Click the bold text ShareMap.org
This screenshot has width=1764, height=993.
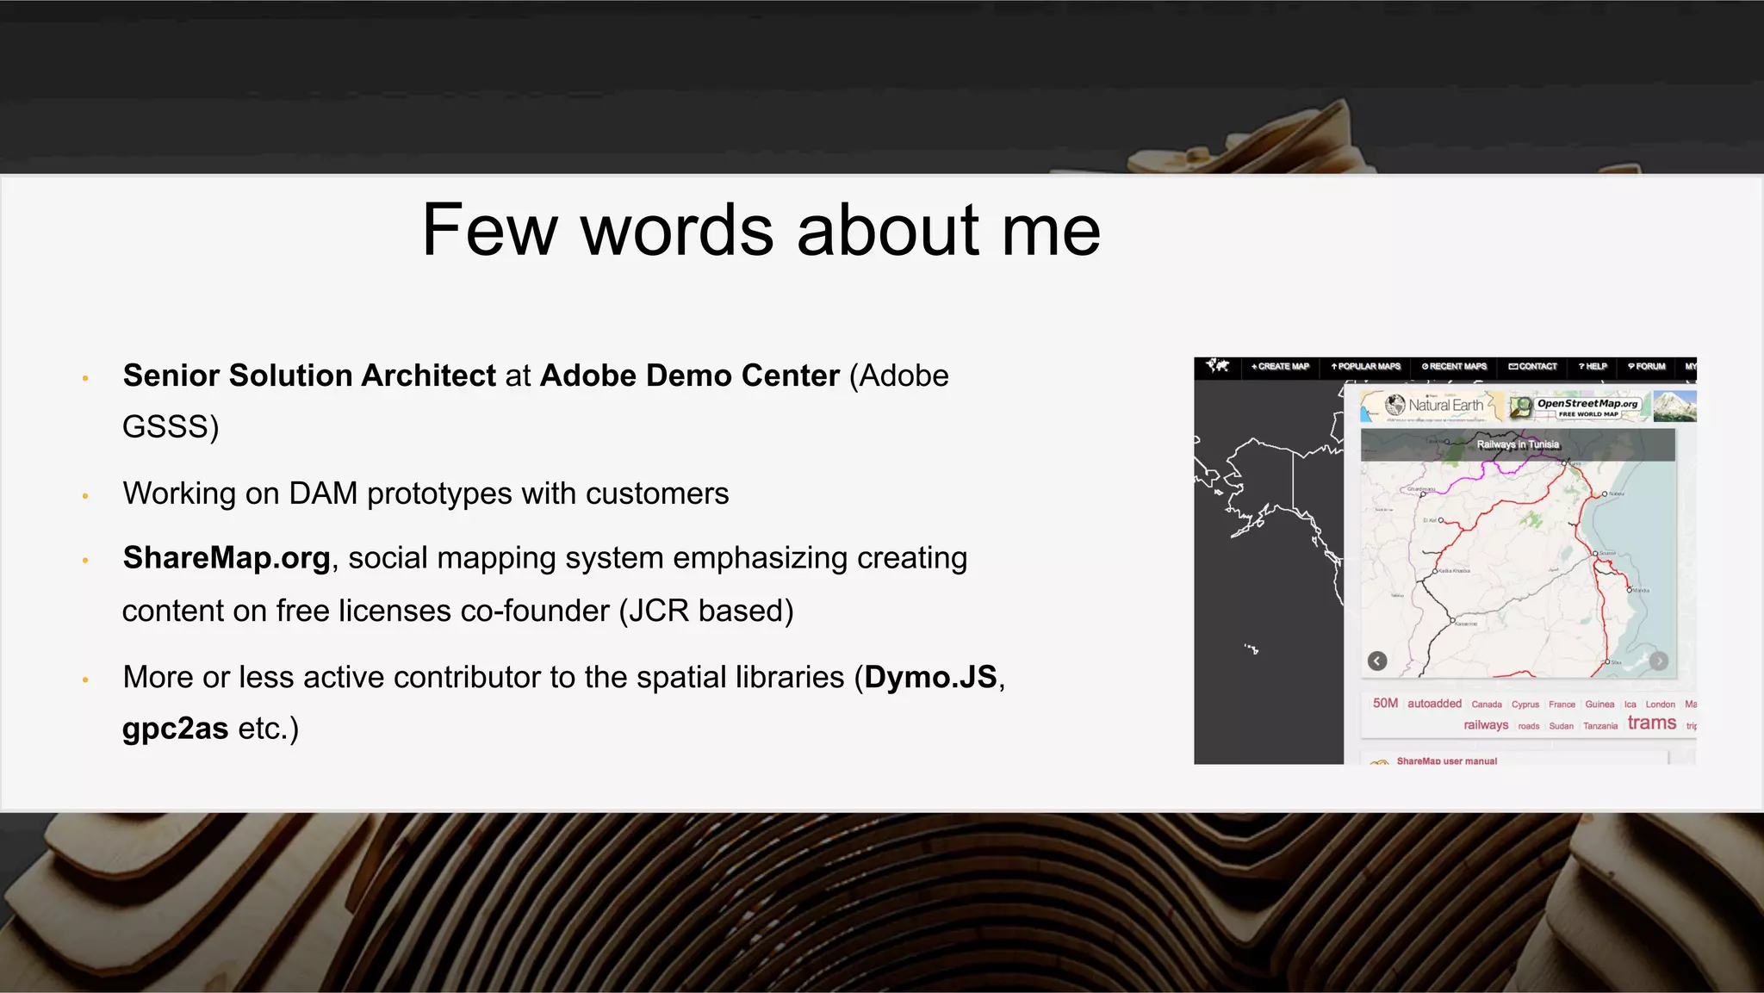tap(227, 558)
